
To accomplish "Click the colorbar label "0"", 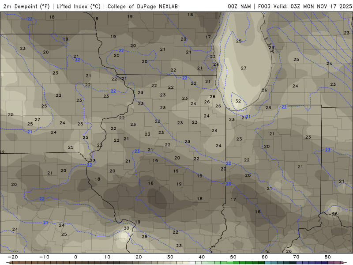I will (75, 257).
